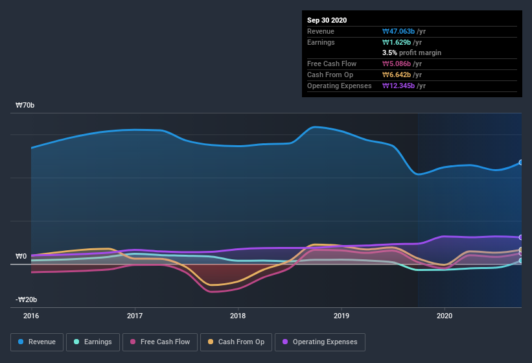The width and height of the screenshot is (532, 363).
Task: Select the 2016 x-axis label
Action: click(31, 316)
